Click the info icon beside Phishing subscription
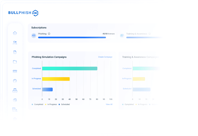 (49, 34)
